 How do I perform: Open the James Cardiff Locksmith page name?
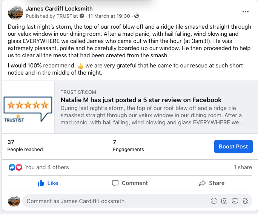[59, 9]
